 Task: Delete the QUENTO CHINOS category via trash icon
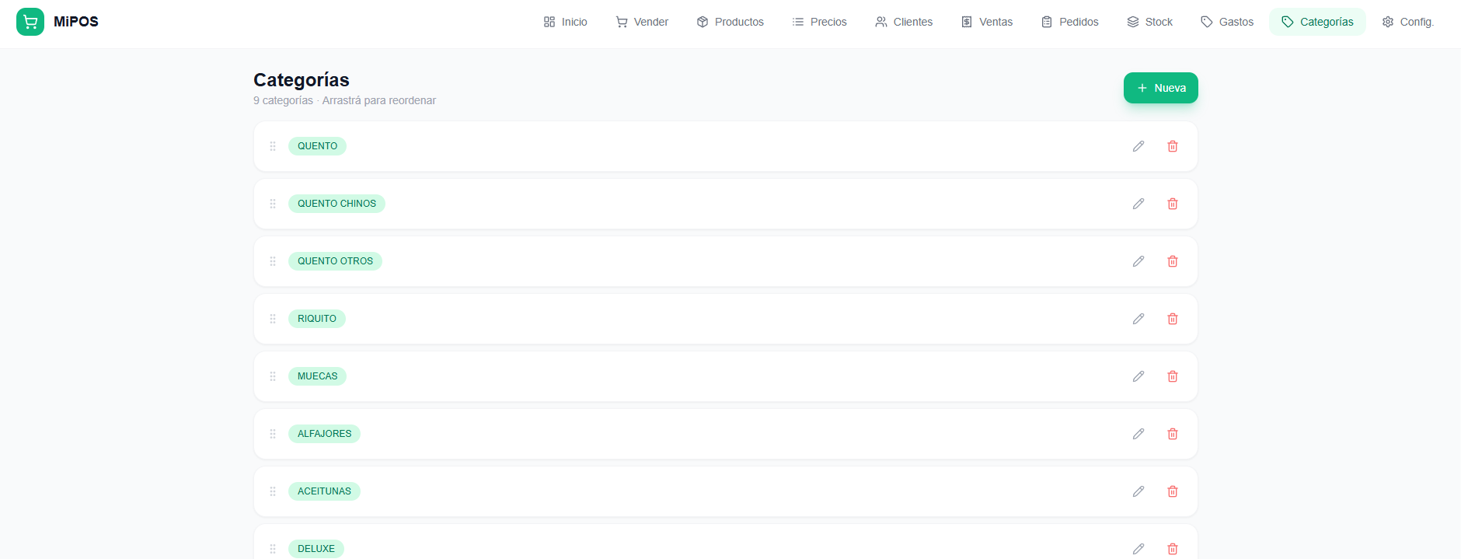1172,204
